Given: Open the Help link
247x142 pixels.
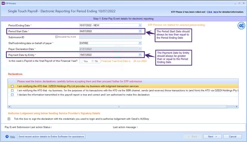Looking at the screenshot, I should (13, 136).
